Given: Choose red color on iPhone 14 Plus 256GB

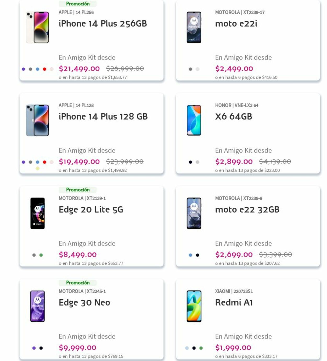Looking at the screenshot, I should coord(45,69).
